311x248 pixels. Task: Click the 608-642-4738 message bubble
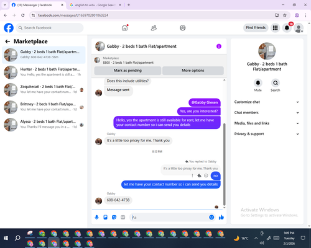(118, 200)
